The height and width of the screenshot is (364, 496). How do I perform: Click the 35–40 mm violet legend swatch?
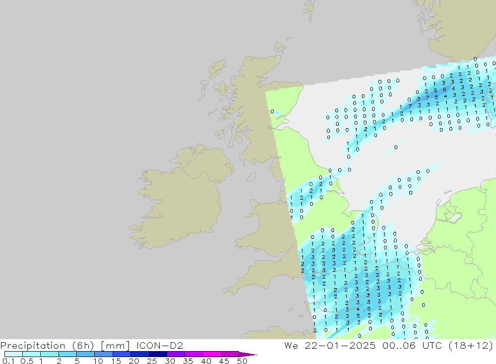click(194, 354)
